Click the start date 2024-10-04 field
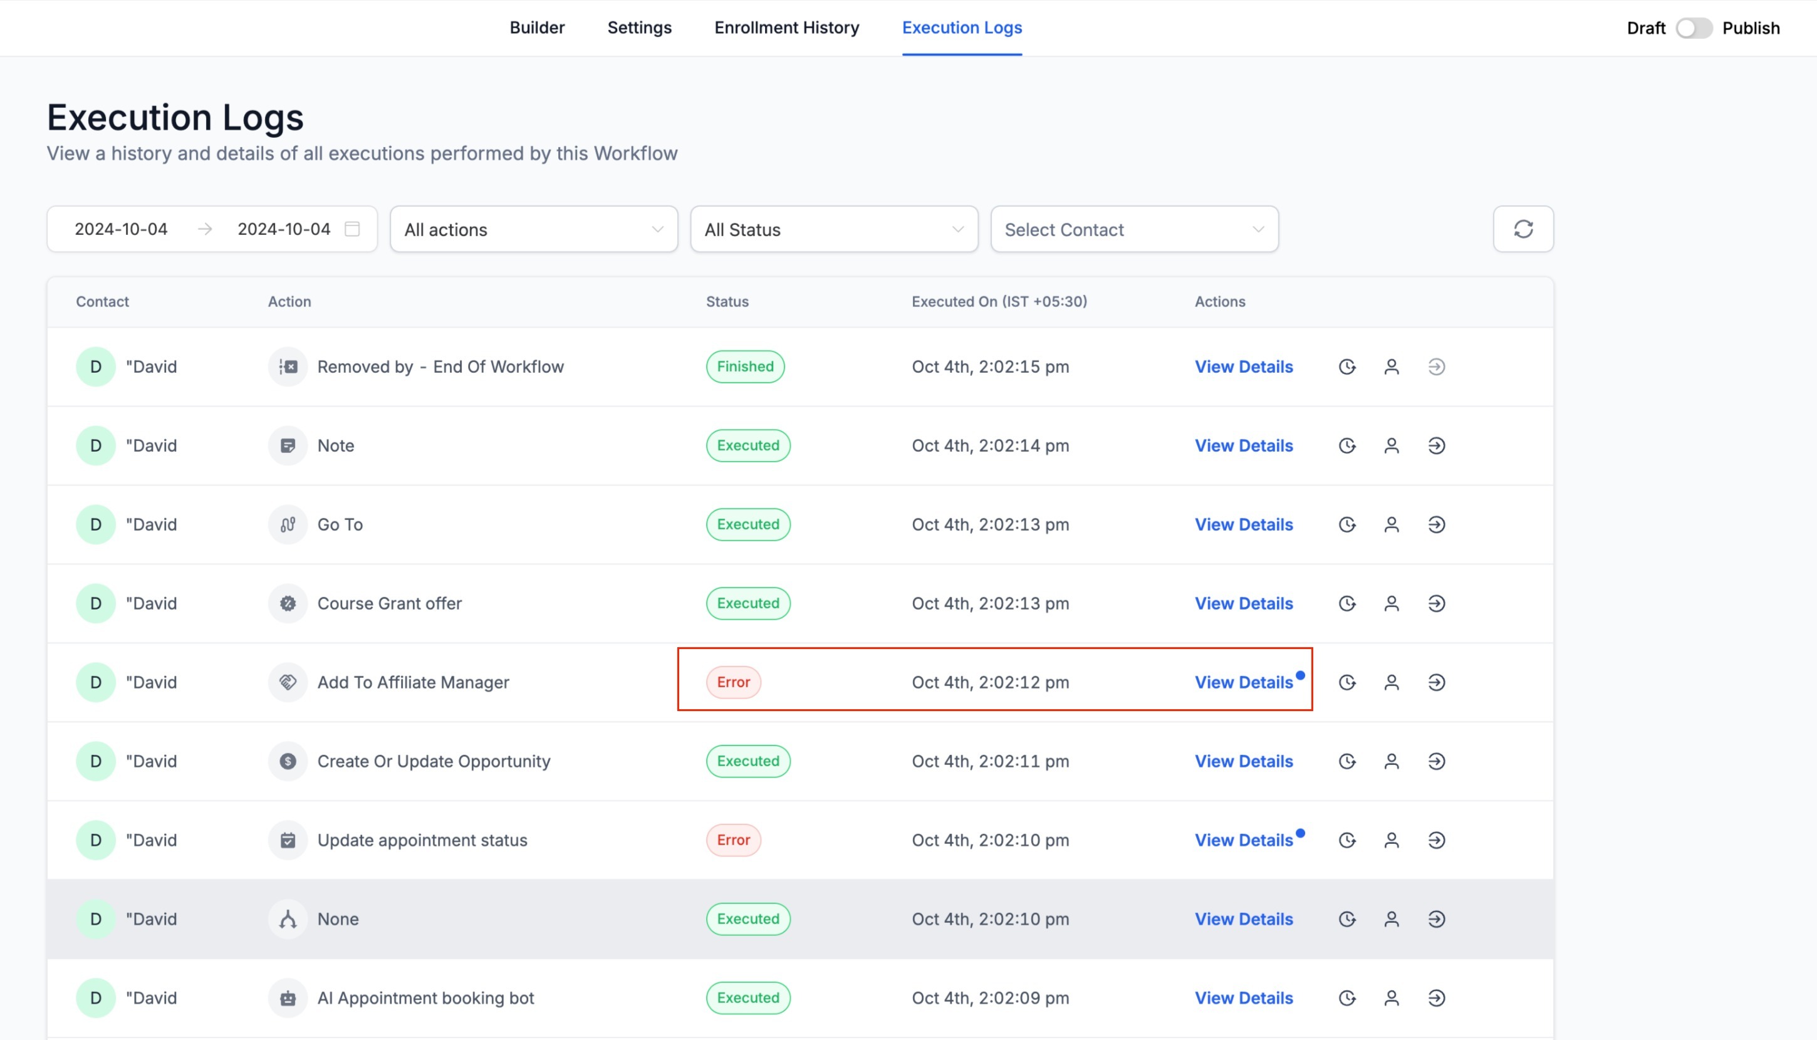Screen dimensions: 1817x1040 point(121,229)
